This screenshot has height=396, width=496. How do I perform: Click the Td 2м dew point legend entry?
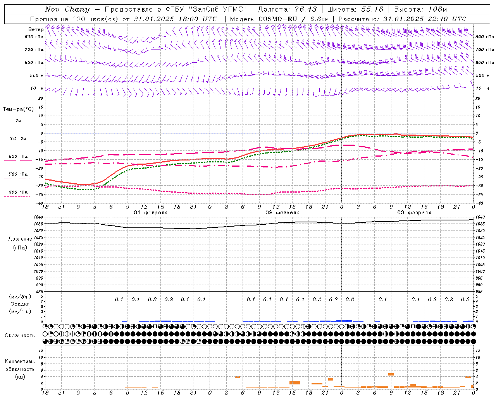pos(18,138)
